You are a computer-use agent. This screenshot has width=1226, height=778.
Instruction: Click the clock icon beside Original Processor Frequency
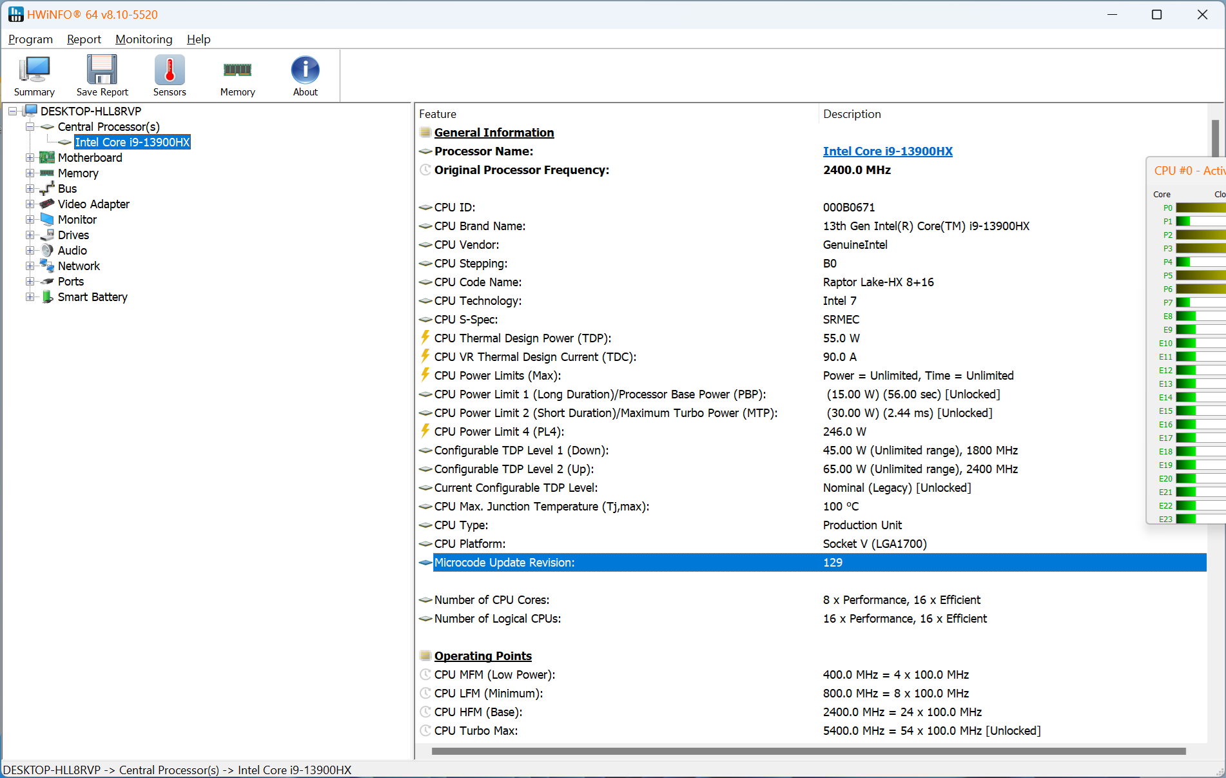point(425,170)
